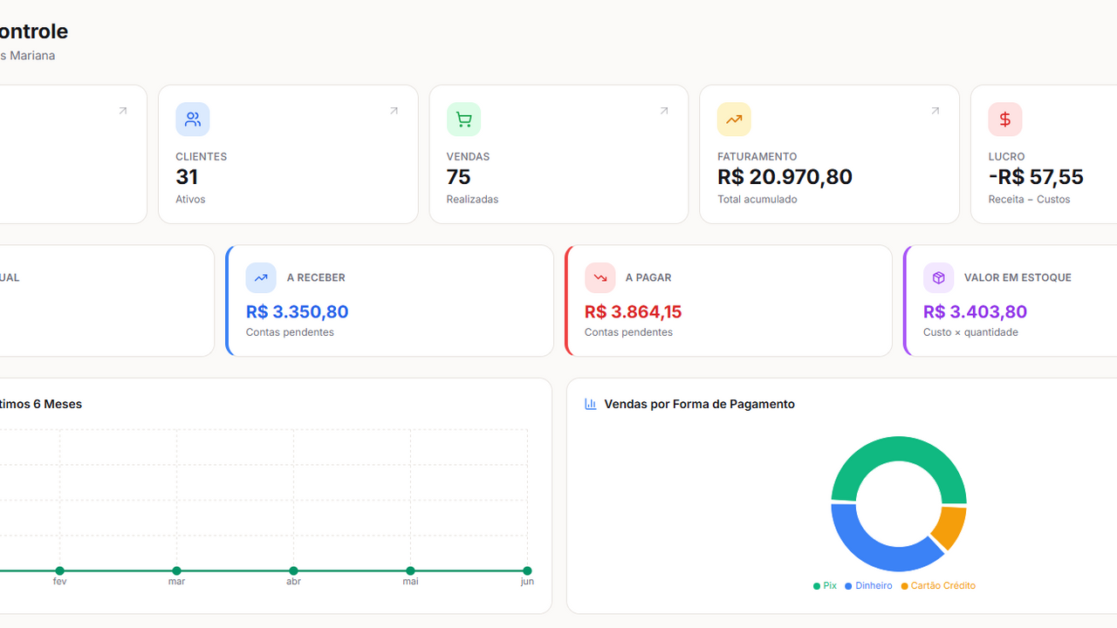This screenshot has width=1117, height=628.
Task: Click the green Pix donut segment
Action: (x=899, y=448)
